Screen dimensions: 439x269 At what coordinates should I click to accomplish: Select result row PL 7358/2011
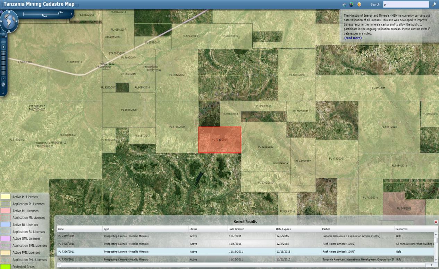(245, 259)
